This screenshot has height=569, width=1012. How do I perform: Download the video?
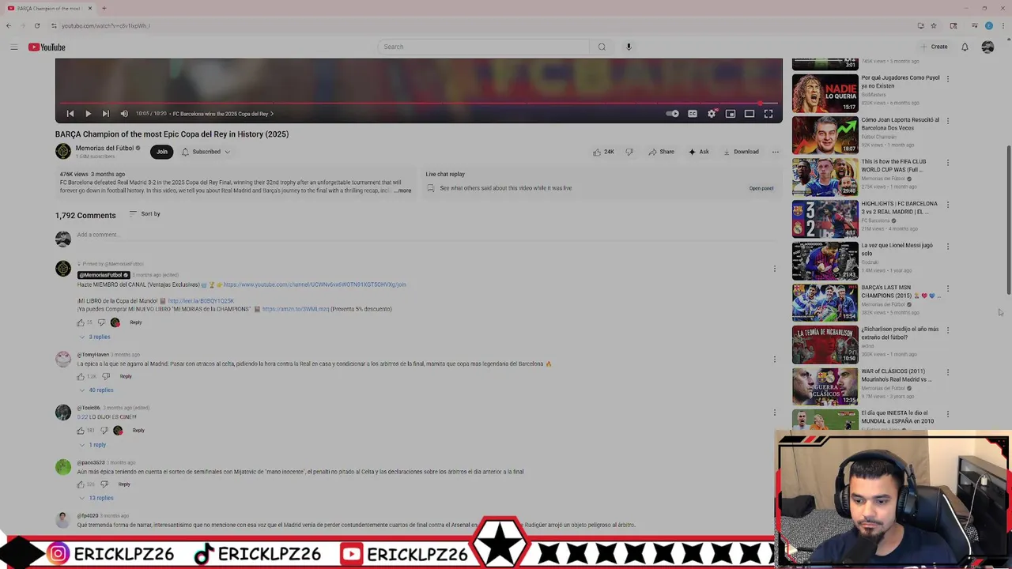click(741, 152)
